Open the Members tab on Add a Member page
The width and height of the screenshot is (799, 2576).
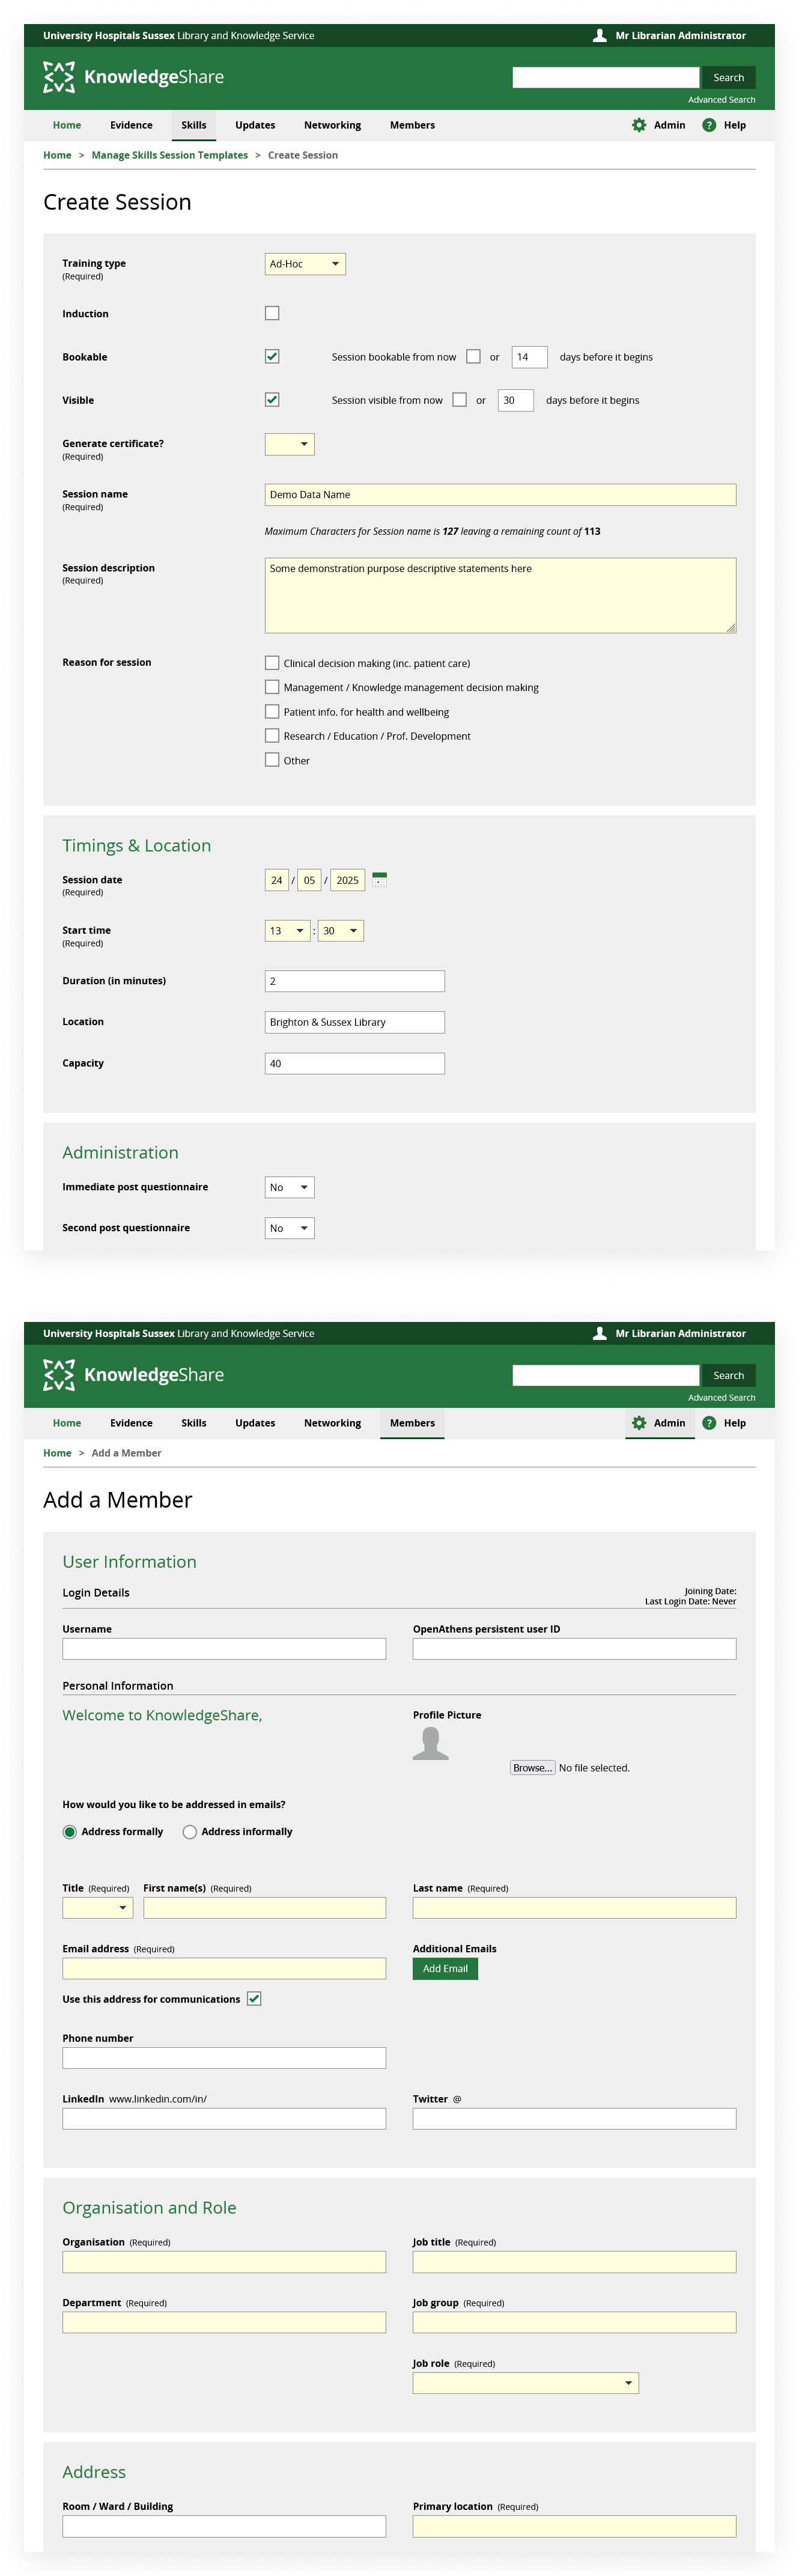tap(412, 1423)
